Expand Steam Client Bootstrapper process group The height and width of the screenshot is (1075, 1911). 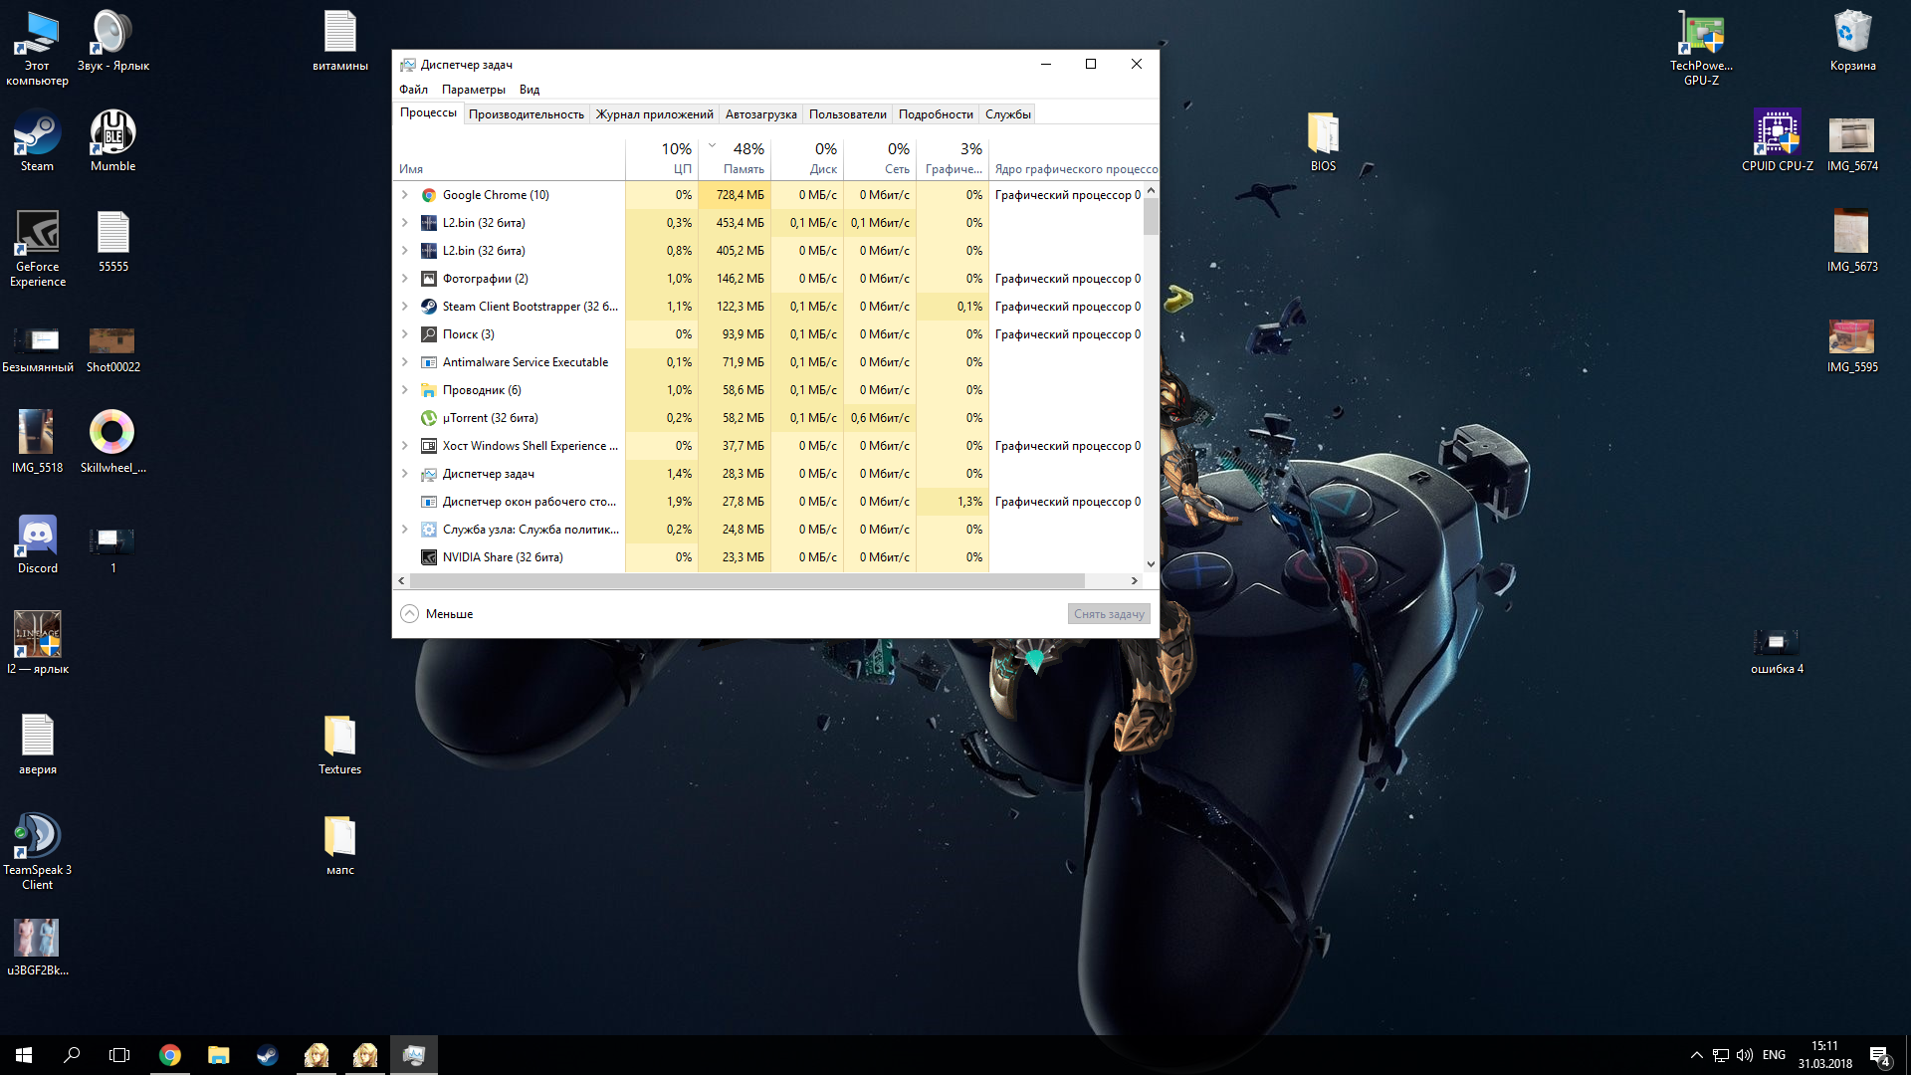[x=405, y=307]
